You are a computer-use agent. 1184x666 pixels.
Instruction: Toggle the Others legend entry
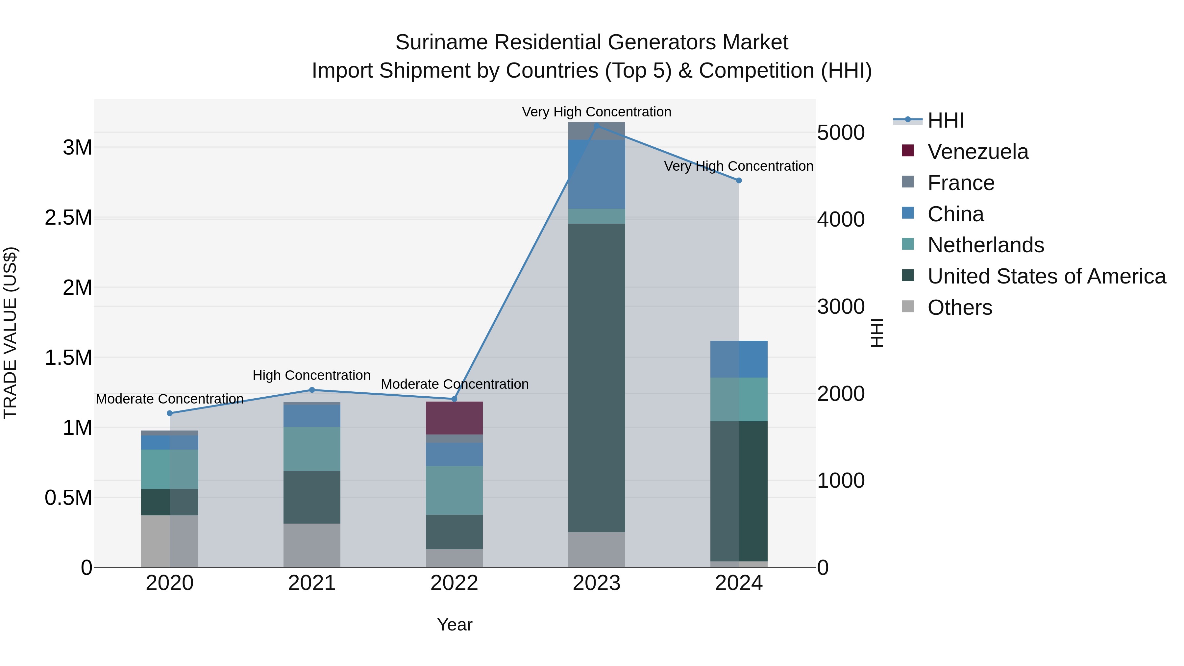click(947, 307)
